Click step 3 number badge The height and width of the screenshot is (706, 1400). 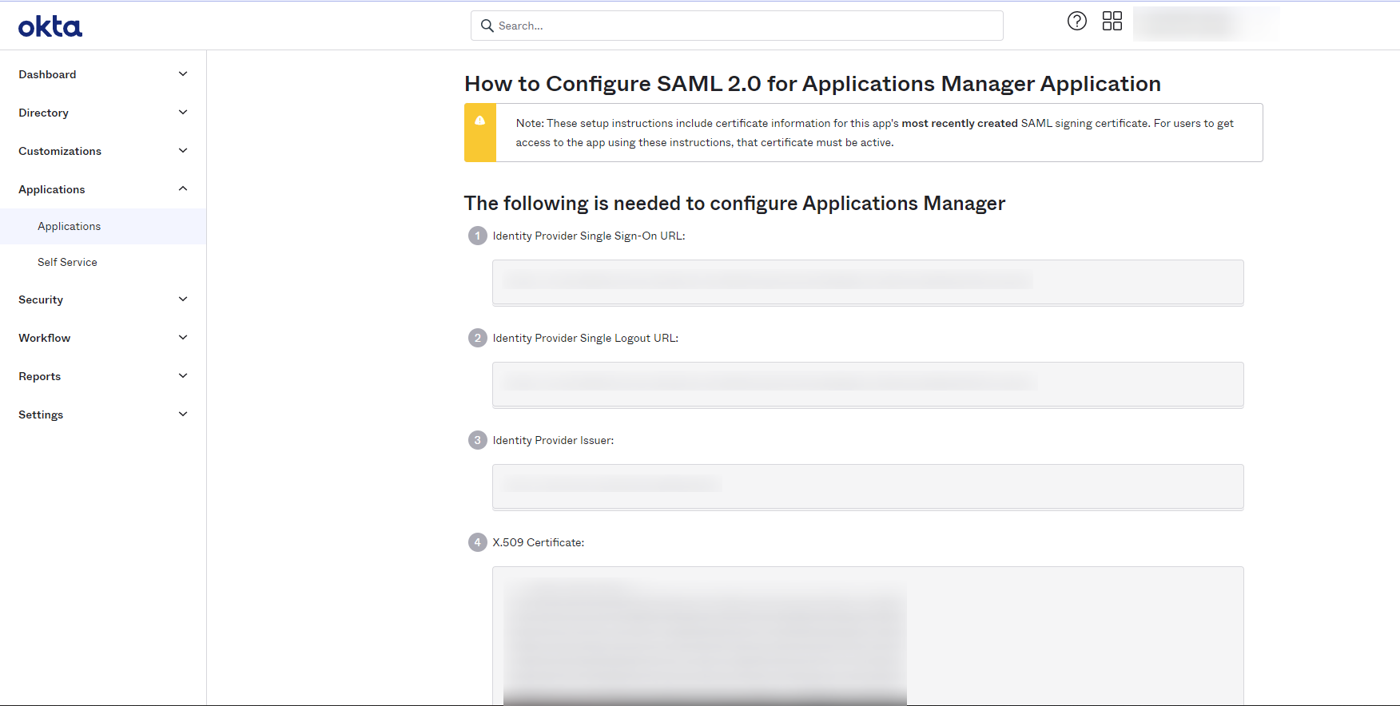(478, 440)
